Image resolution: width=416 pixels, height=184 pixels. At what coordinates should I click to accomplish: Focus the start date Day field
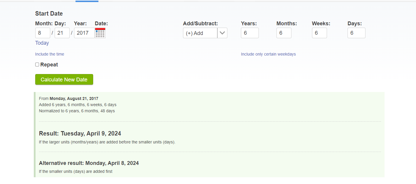[62, 33]
